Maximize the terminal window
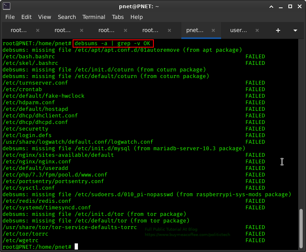306x252 pixels. [290, 7]
